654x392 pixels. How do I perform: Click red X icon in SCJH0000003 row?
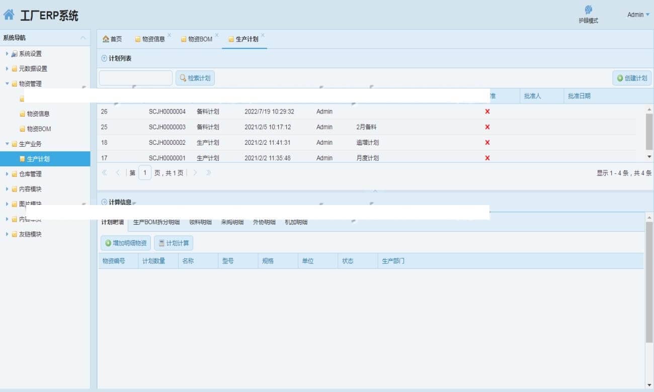[487, 127]
